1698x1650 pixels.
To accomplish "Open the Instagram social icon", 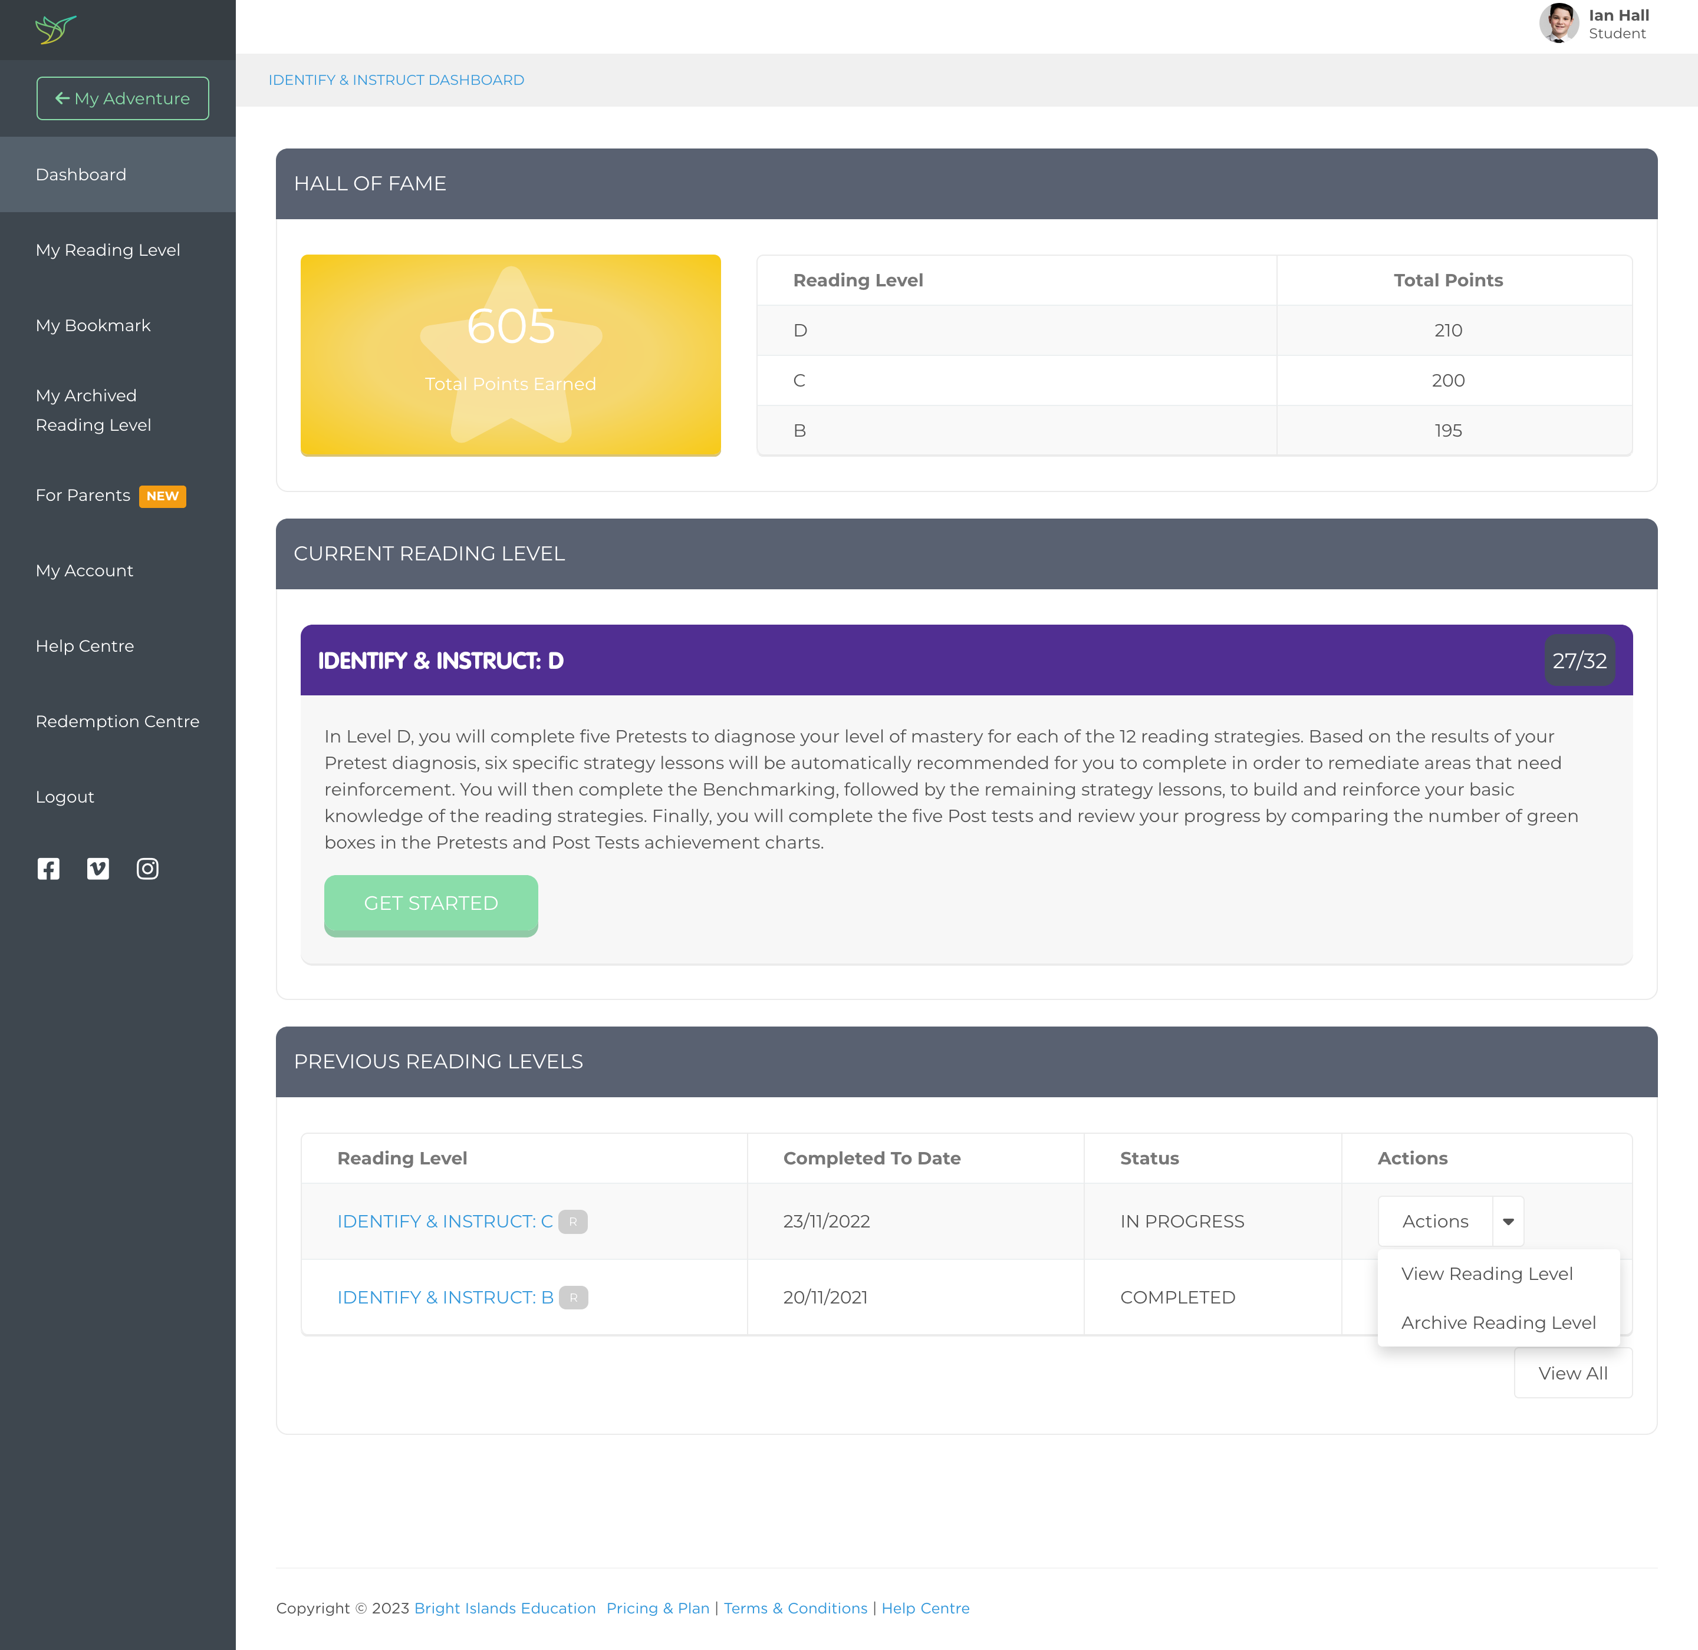I will click(147, 869).
